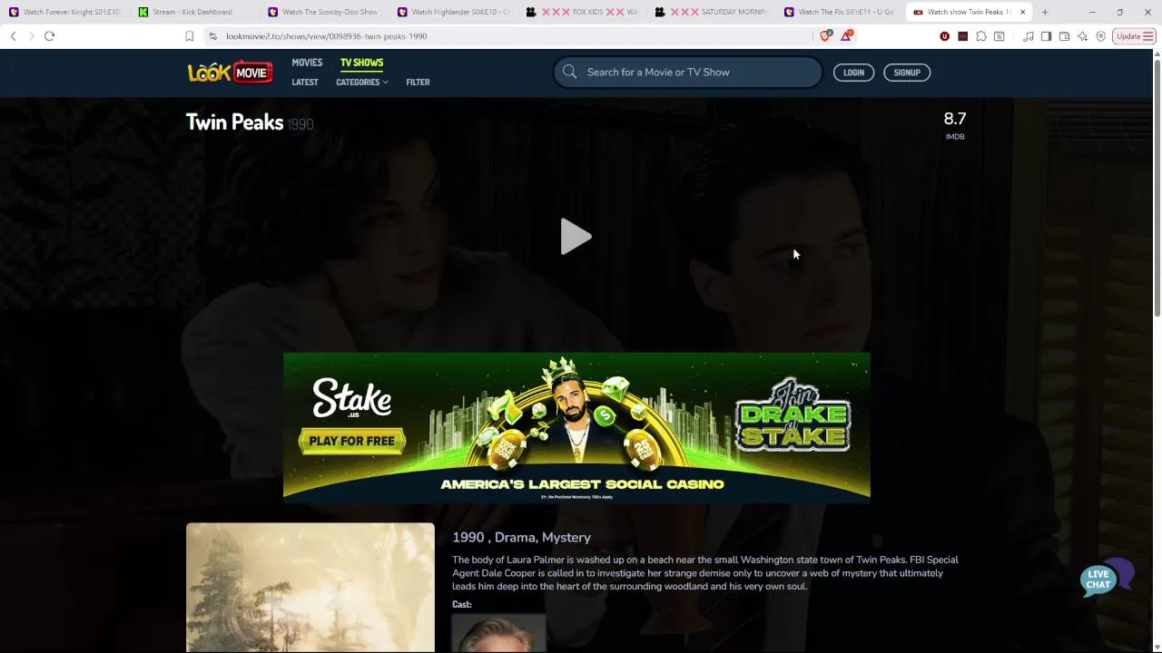This screenshot has width=1162, height=653.
Task: Go to LATEST shows
Action: click(x=305, y=83)
